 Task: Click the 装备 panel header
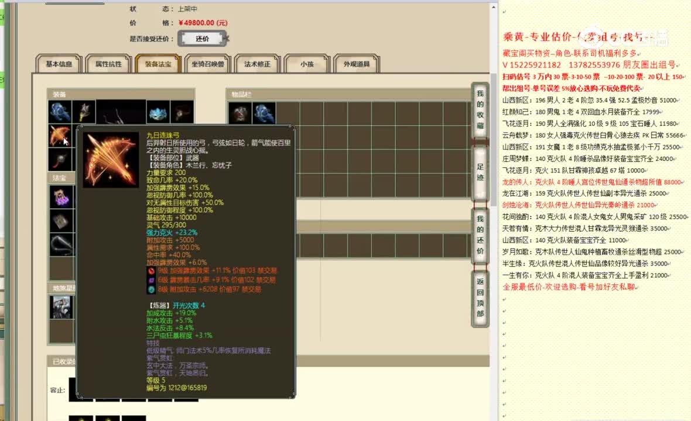tap(121, 94)
